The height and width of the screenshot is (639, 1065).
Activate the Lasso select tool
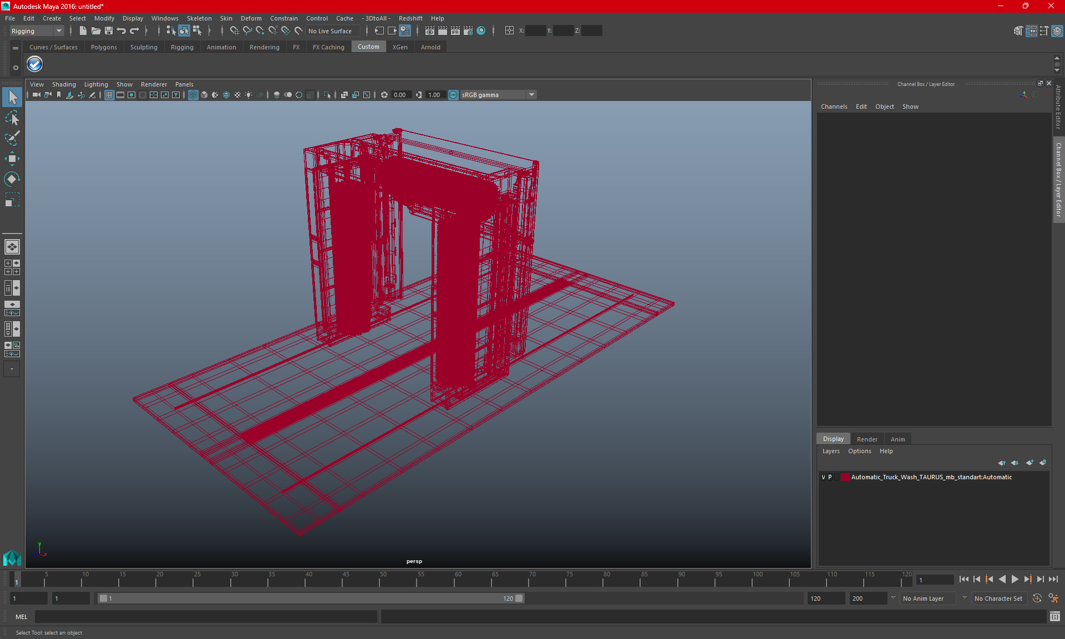12,118
